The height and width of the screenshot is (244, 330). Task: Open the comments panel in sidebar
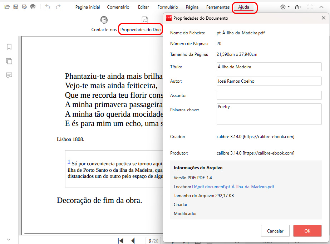pos(9,75)
